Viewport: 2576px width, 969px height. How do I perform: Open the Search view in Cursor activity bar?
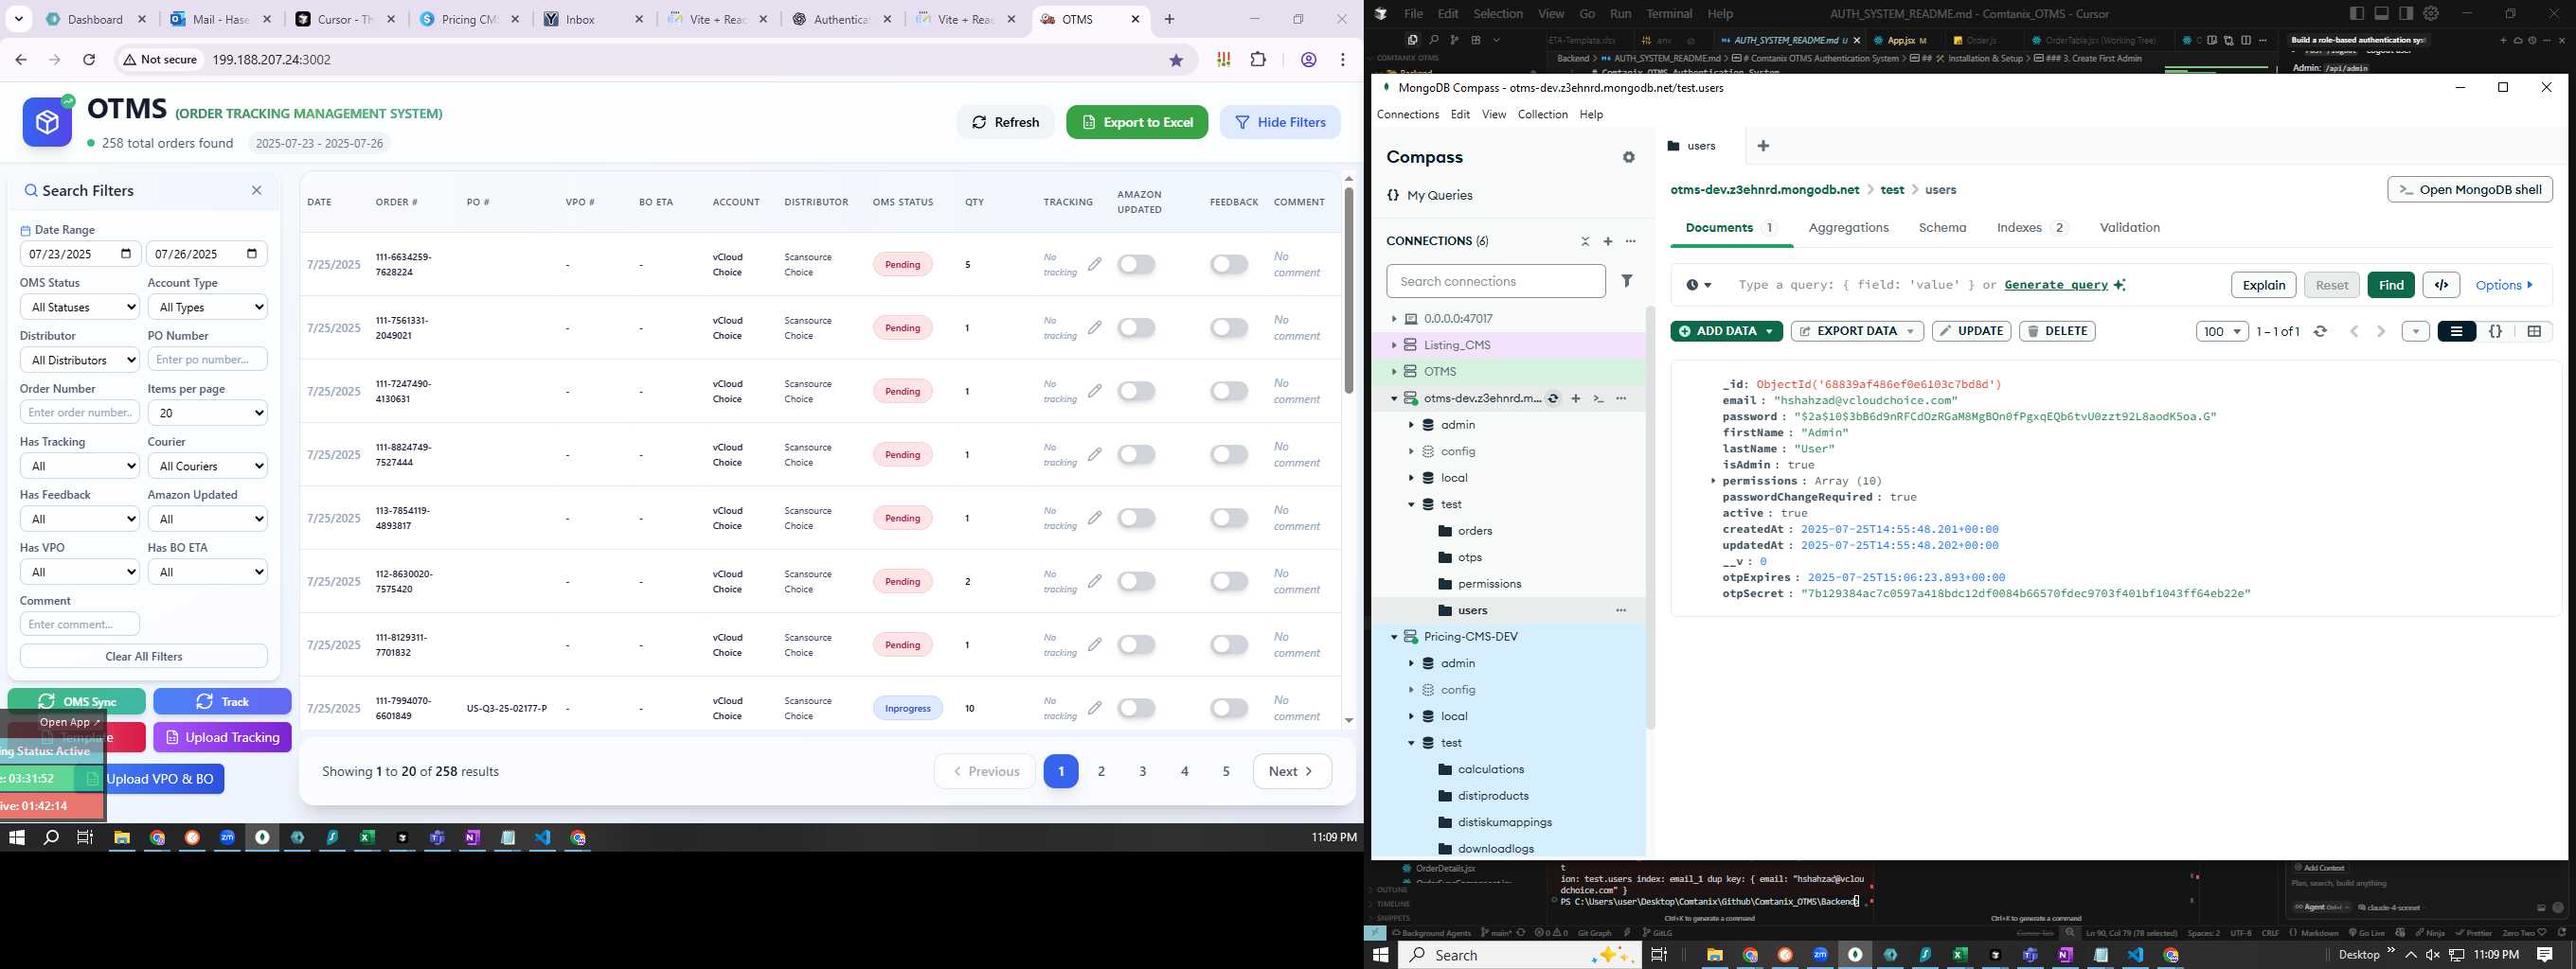(x=1433, y=40)
